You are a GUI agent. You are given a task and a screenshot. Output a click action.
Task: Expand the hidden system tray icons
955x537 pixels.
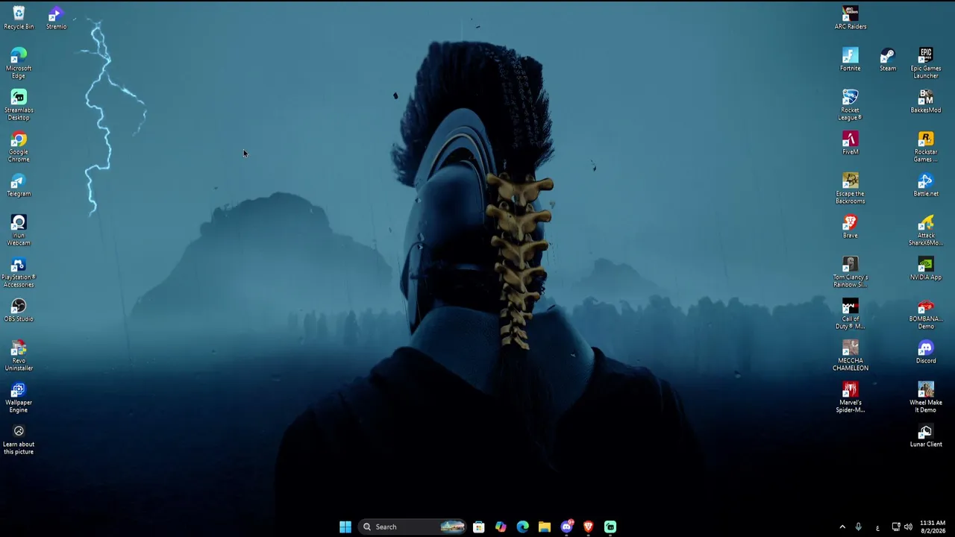tap(842, 527)
